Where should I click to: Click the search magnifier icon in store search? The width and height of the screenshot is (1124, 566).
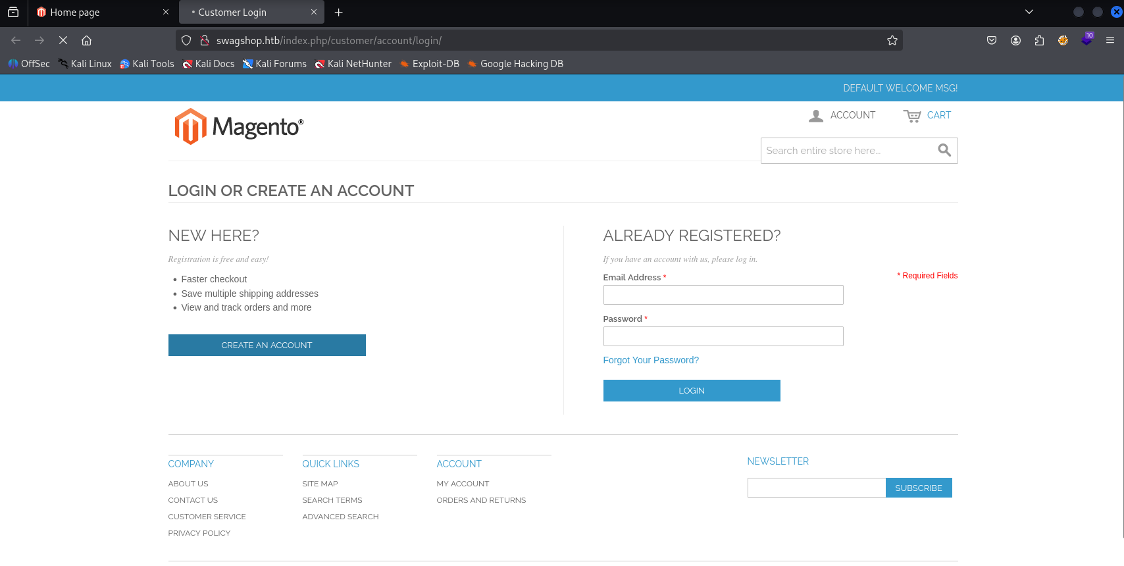(944, 150)
